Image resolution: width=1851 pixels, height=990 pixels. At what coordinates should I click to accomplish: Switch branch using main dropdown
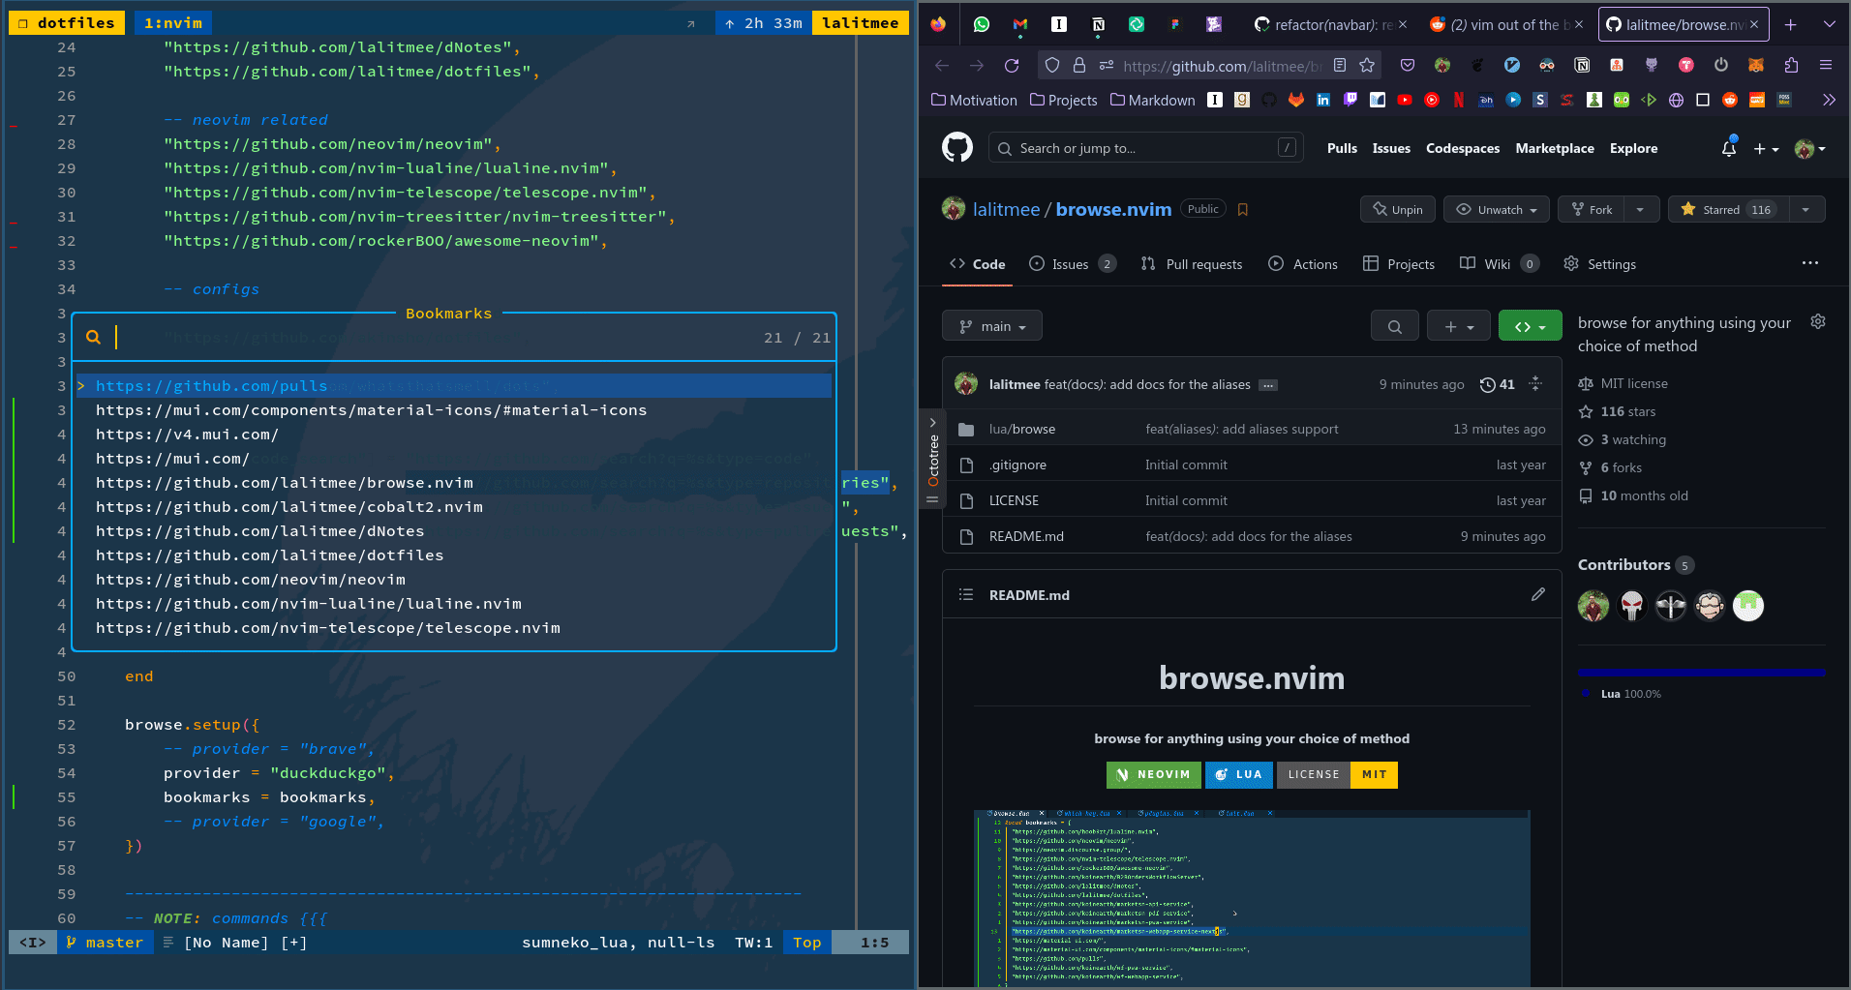coord(992,326)
